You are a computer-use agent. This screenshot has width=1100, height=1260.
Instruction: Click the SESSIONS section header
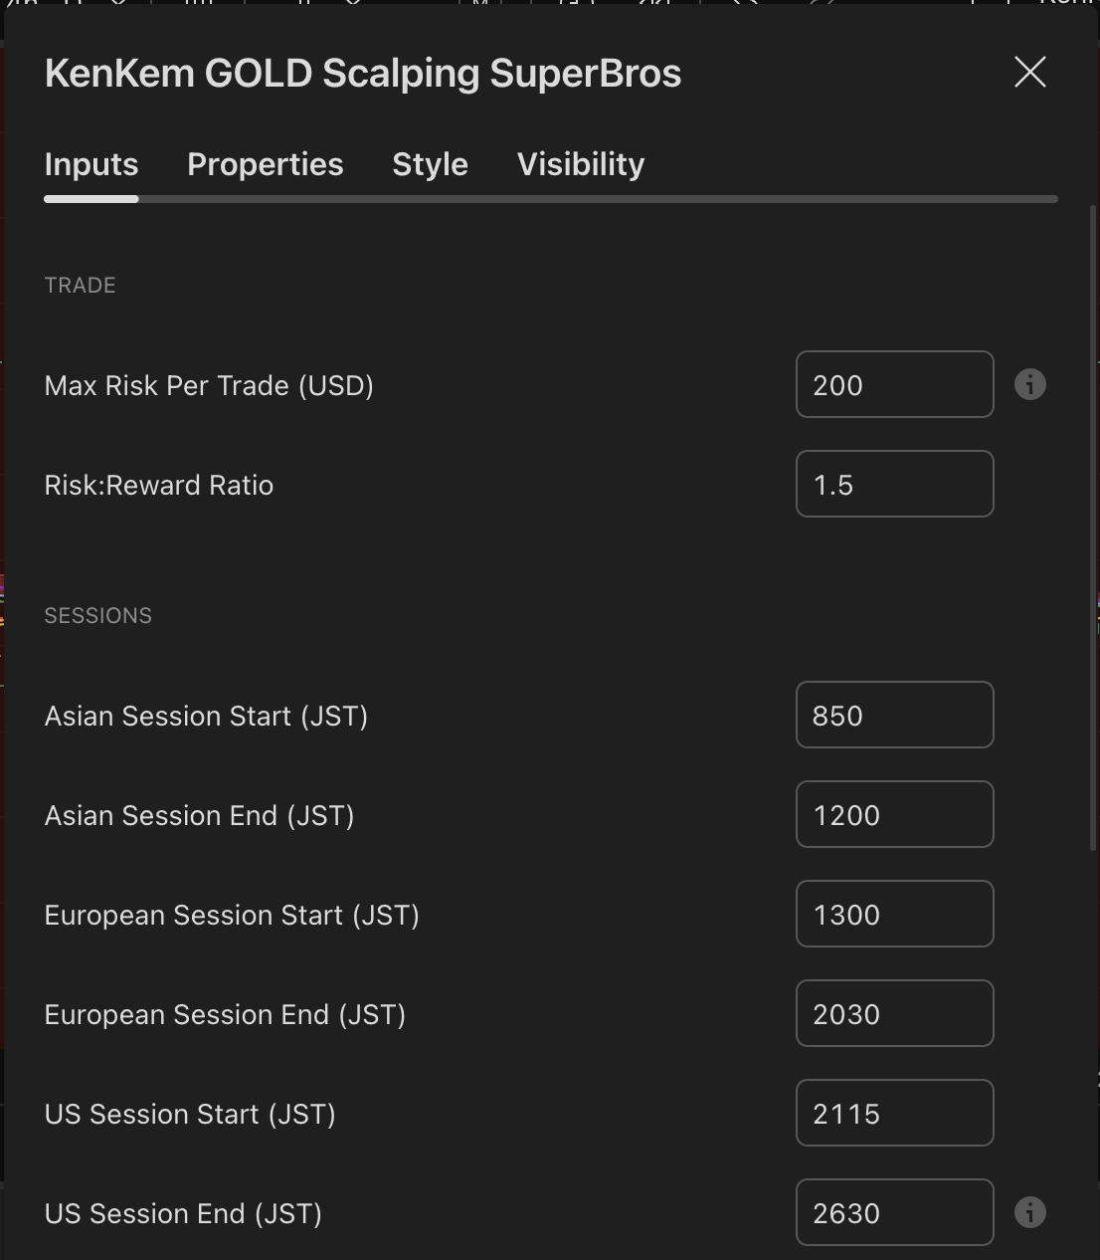pyautogui.click(x=97, y=615)
